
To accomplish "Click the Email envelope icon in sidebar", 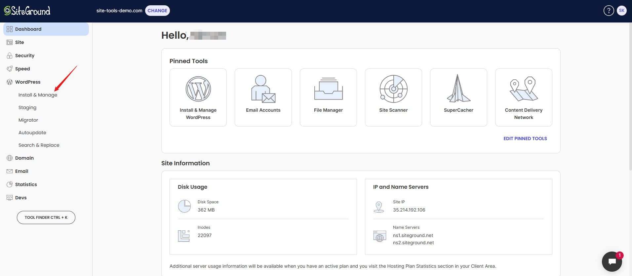I will pos(10,171).
